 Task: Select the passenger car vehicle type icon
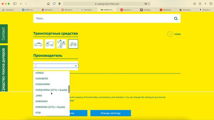(38, 44)
